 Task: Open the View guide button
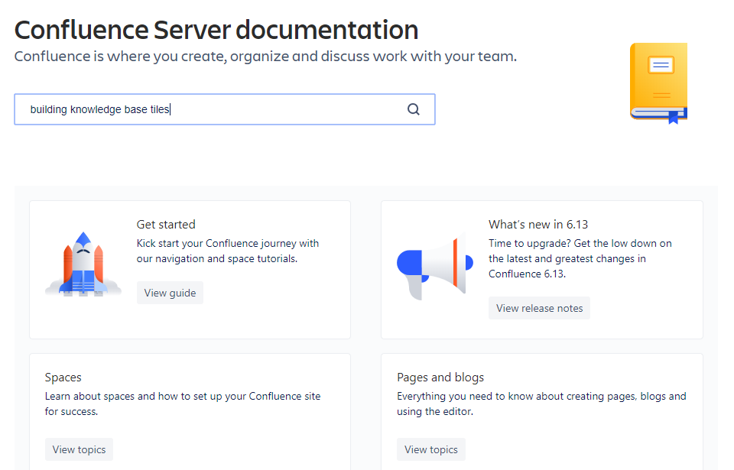click(170, 293)
